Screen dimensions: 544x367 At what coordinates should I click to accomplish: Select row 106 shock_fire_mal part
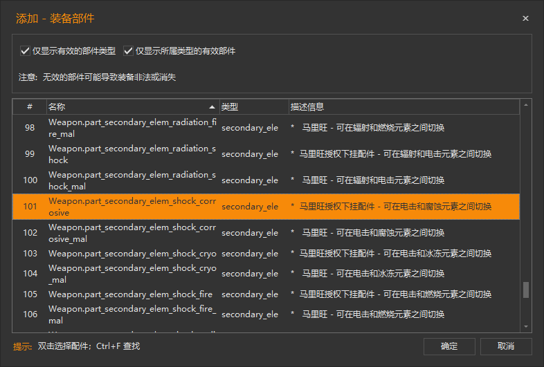[132, 314]
